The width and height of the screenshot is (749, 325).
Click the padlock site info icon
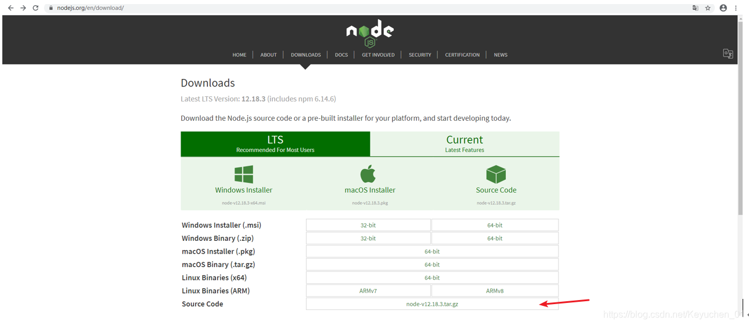pos(51,8)
